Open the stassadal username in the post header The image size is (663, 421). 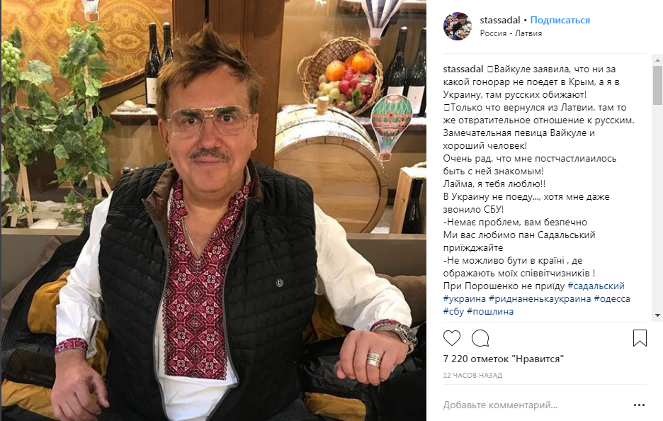click(500, 20)
